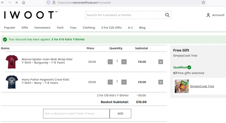The image size is (226, 123).
Task: Remove Harry Potter T-Shirt from basket
Action: click(161, 82)
